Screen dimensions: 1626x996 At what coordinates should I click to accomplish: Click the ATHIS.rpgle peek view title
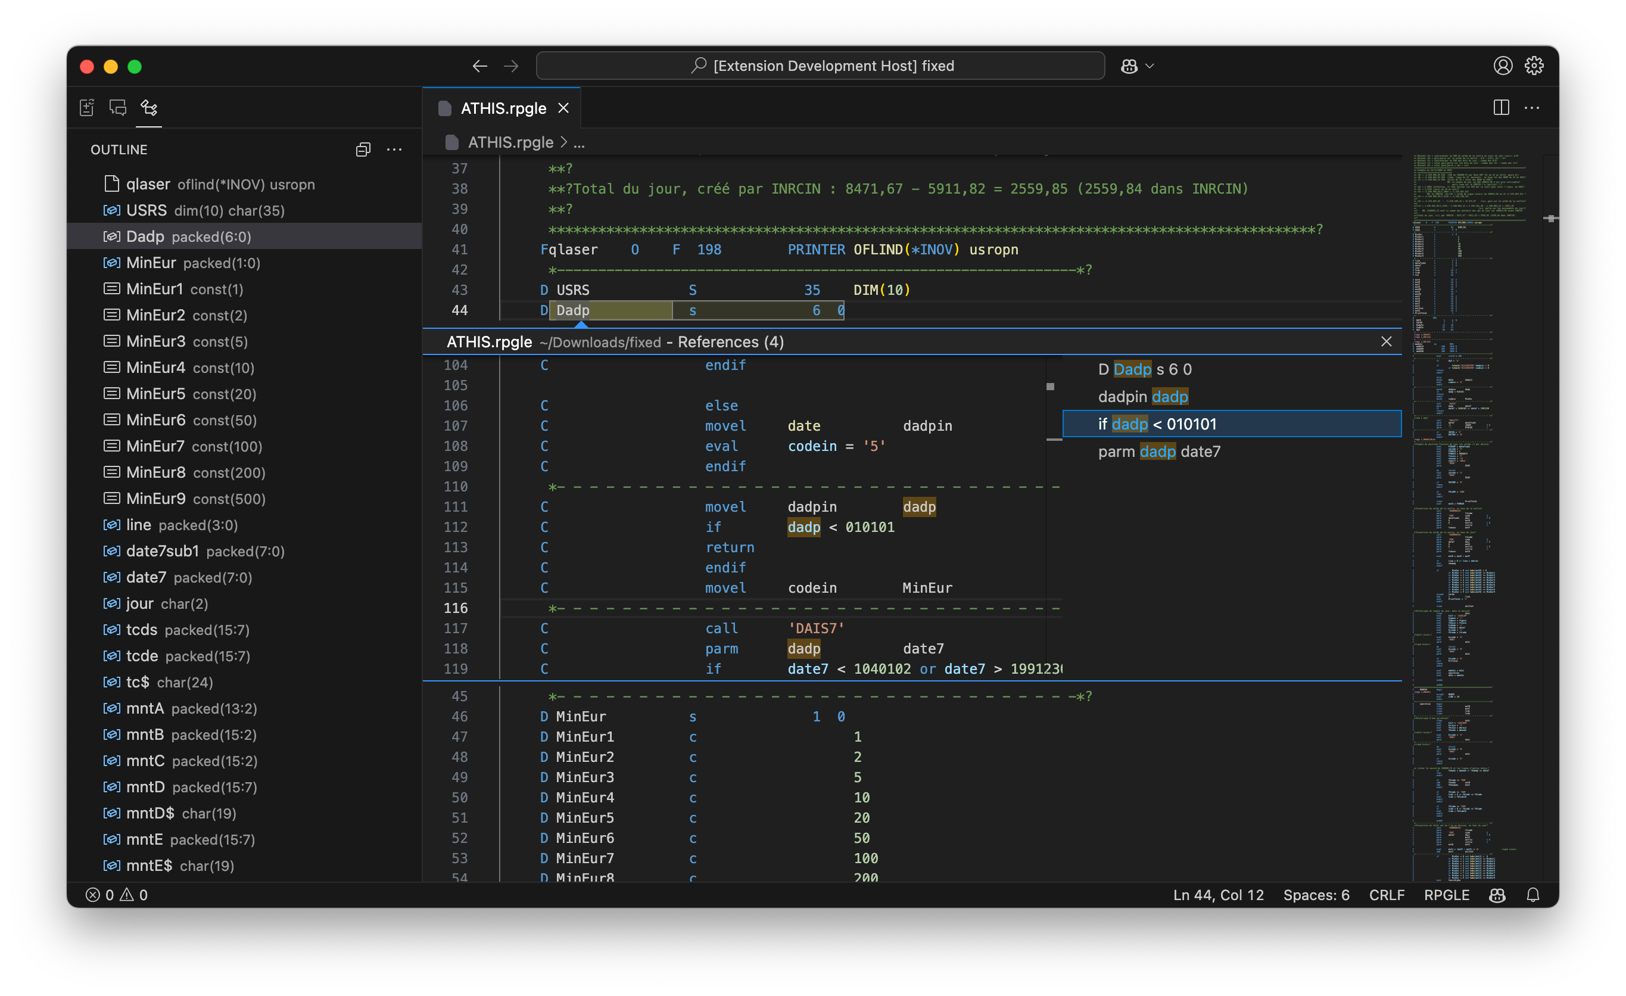click(489, 342)
